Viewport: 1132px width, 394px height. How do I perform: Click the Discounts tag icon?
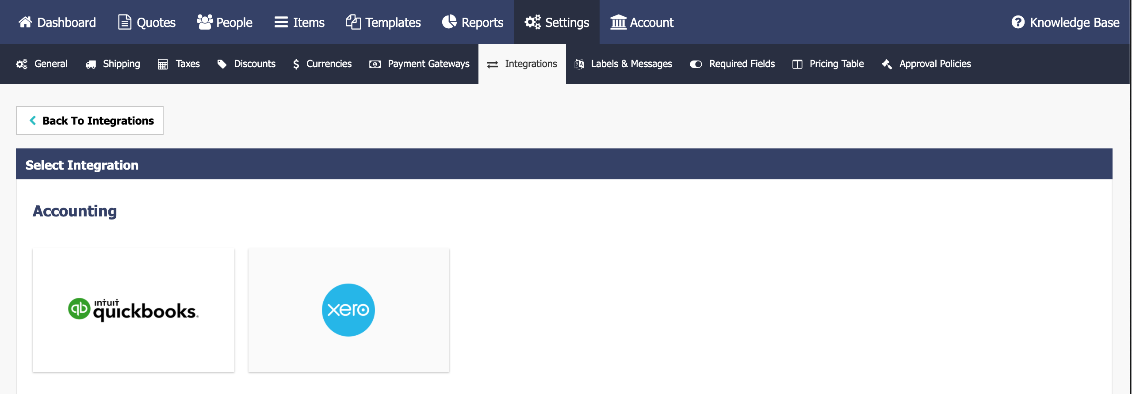(x=222, y=64)
